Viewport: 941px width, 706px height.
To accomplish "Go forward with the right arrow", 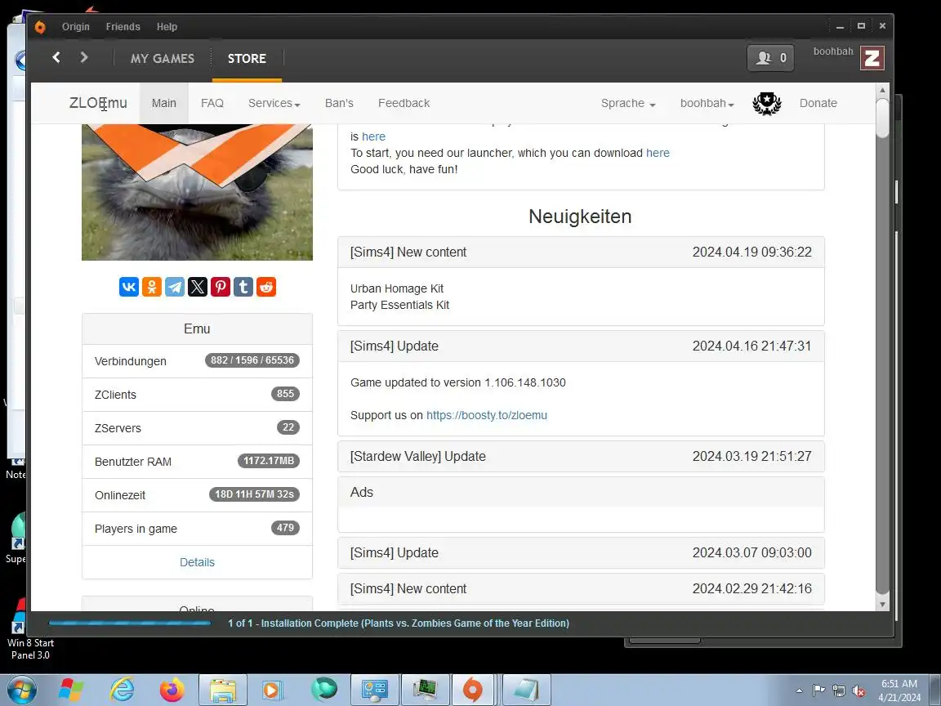I will pos(84,57).
